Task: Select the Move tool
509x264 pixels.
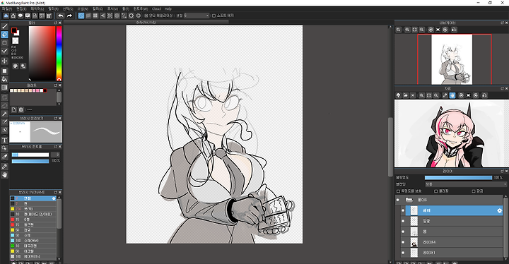Action: [x=4, y=61]
